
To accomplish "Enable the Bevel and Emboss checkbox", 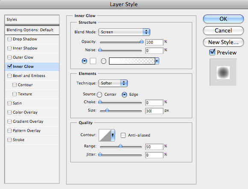I will tap(9, 76).
